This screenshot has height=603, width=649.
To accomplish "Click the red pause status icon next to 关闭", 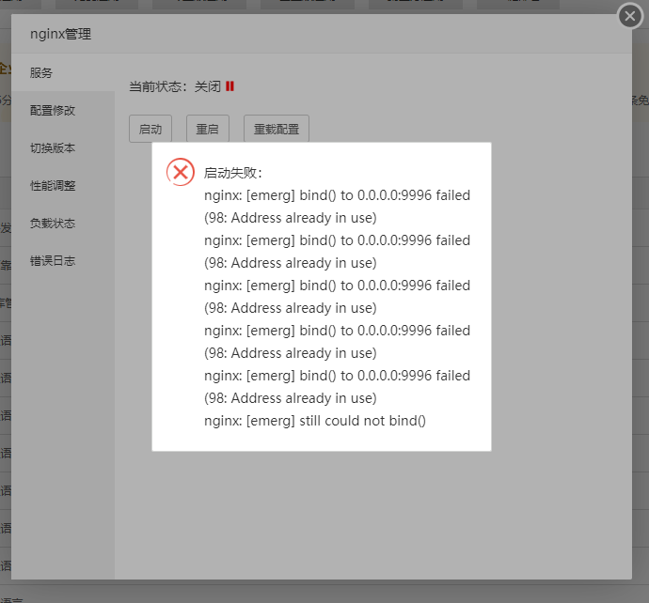I will pos(230,86).
